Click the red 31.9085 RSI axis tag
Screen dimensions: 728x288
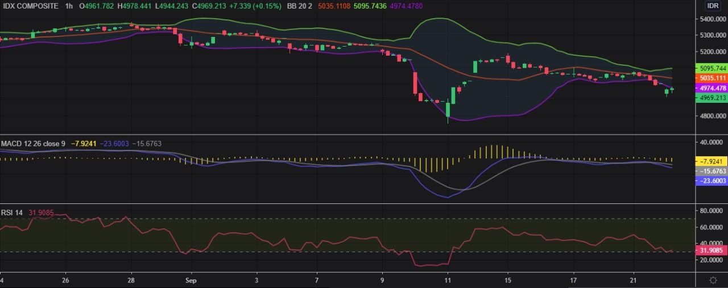coord(712,250)
